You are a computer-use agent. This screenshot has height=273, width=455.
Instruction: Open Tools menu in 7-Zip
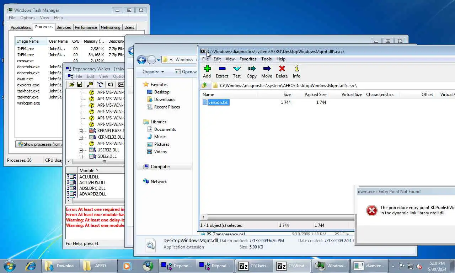[x=266, y=59]
